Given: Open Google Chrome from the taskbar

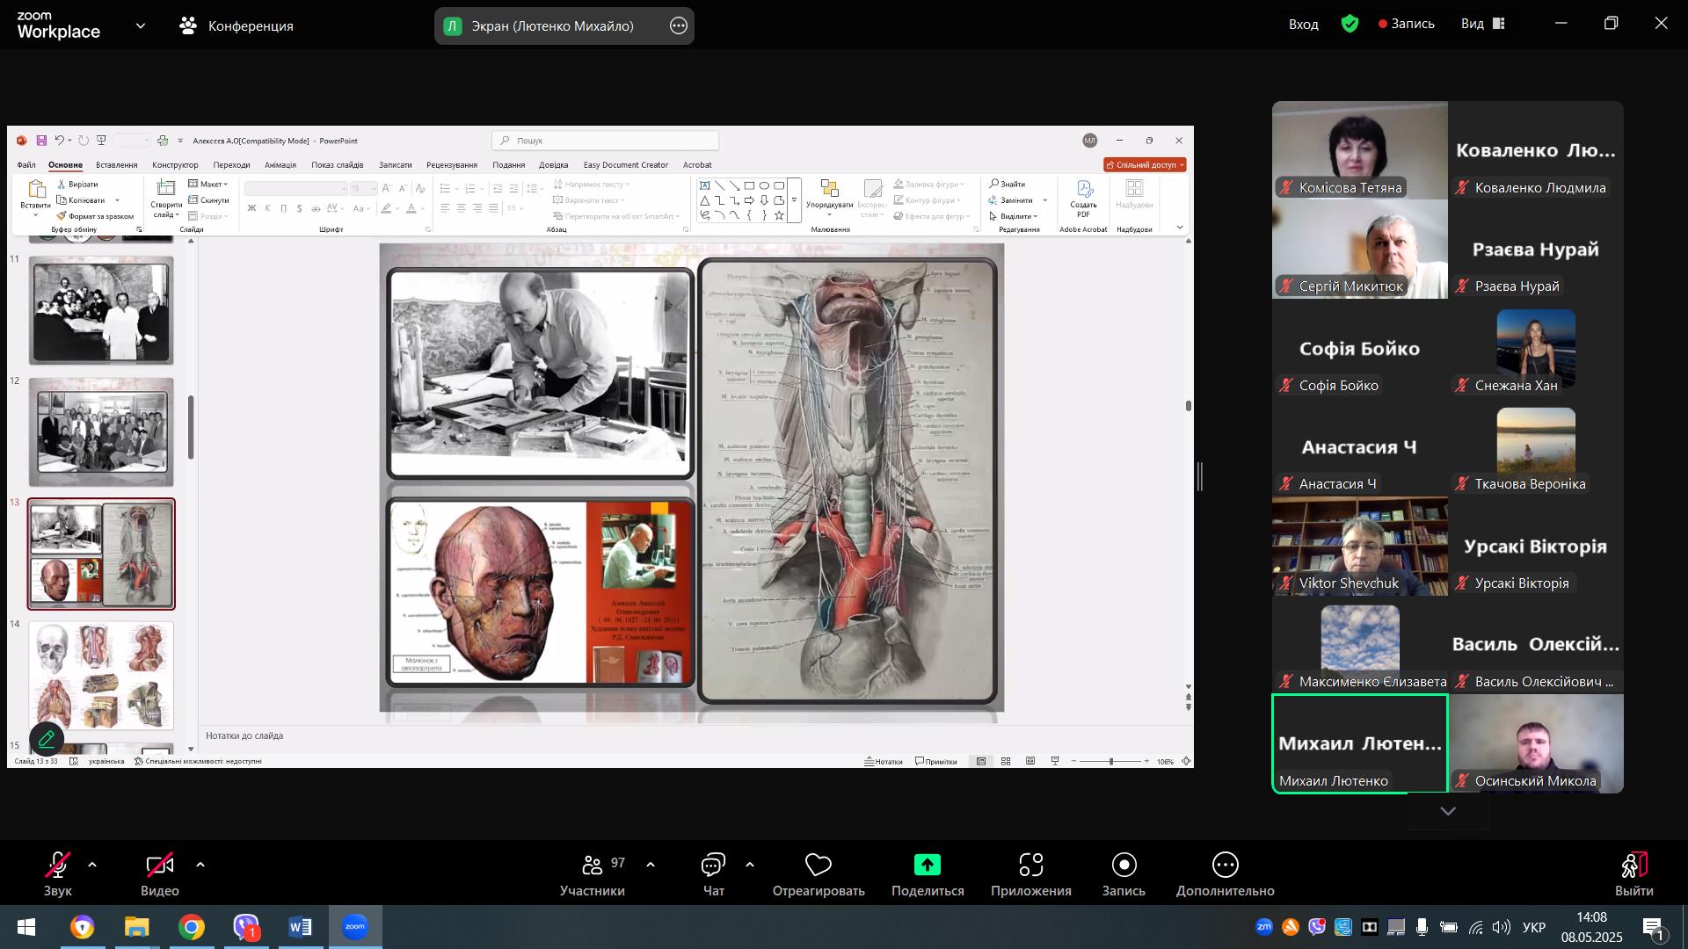Looking at the screenshot, I should [192, 927].
